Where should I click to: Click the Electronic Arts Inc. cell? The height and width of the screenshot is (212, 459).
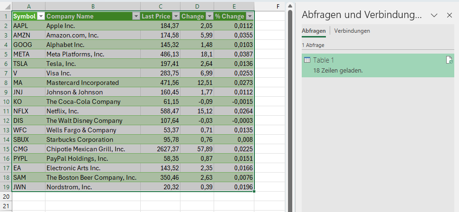tap(93, 168)
